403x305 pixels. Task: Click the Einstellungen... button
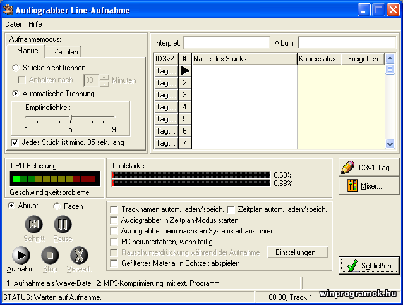pos(298,252)
